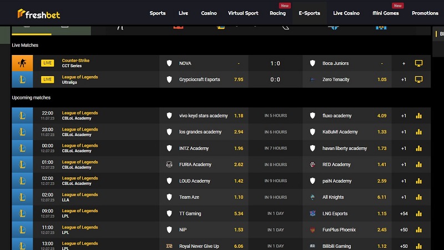
Task: Click the RED Academy team logo
Action: pyautogui.click(x=312, y=164)
